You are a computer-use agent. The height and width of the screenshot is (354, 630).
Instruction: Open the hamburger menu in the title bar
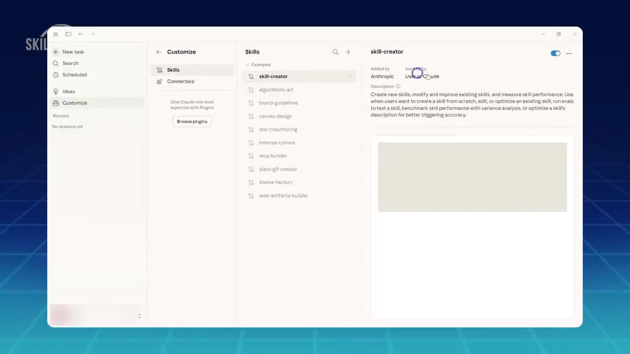pyautogui.click(x=56, y=34)
